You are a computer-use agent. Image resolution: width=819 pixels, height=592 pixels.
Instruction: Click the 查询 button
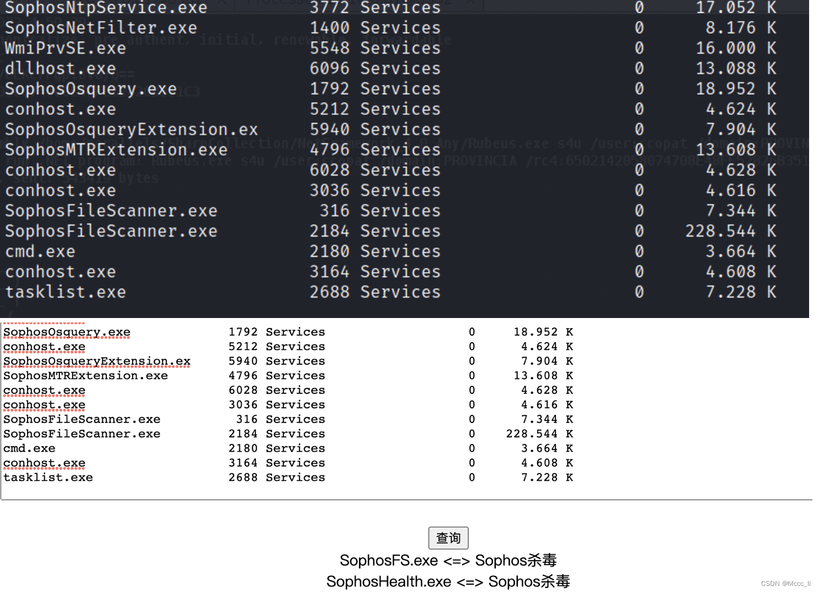[448, 538]
